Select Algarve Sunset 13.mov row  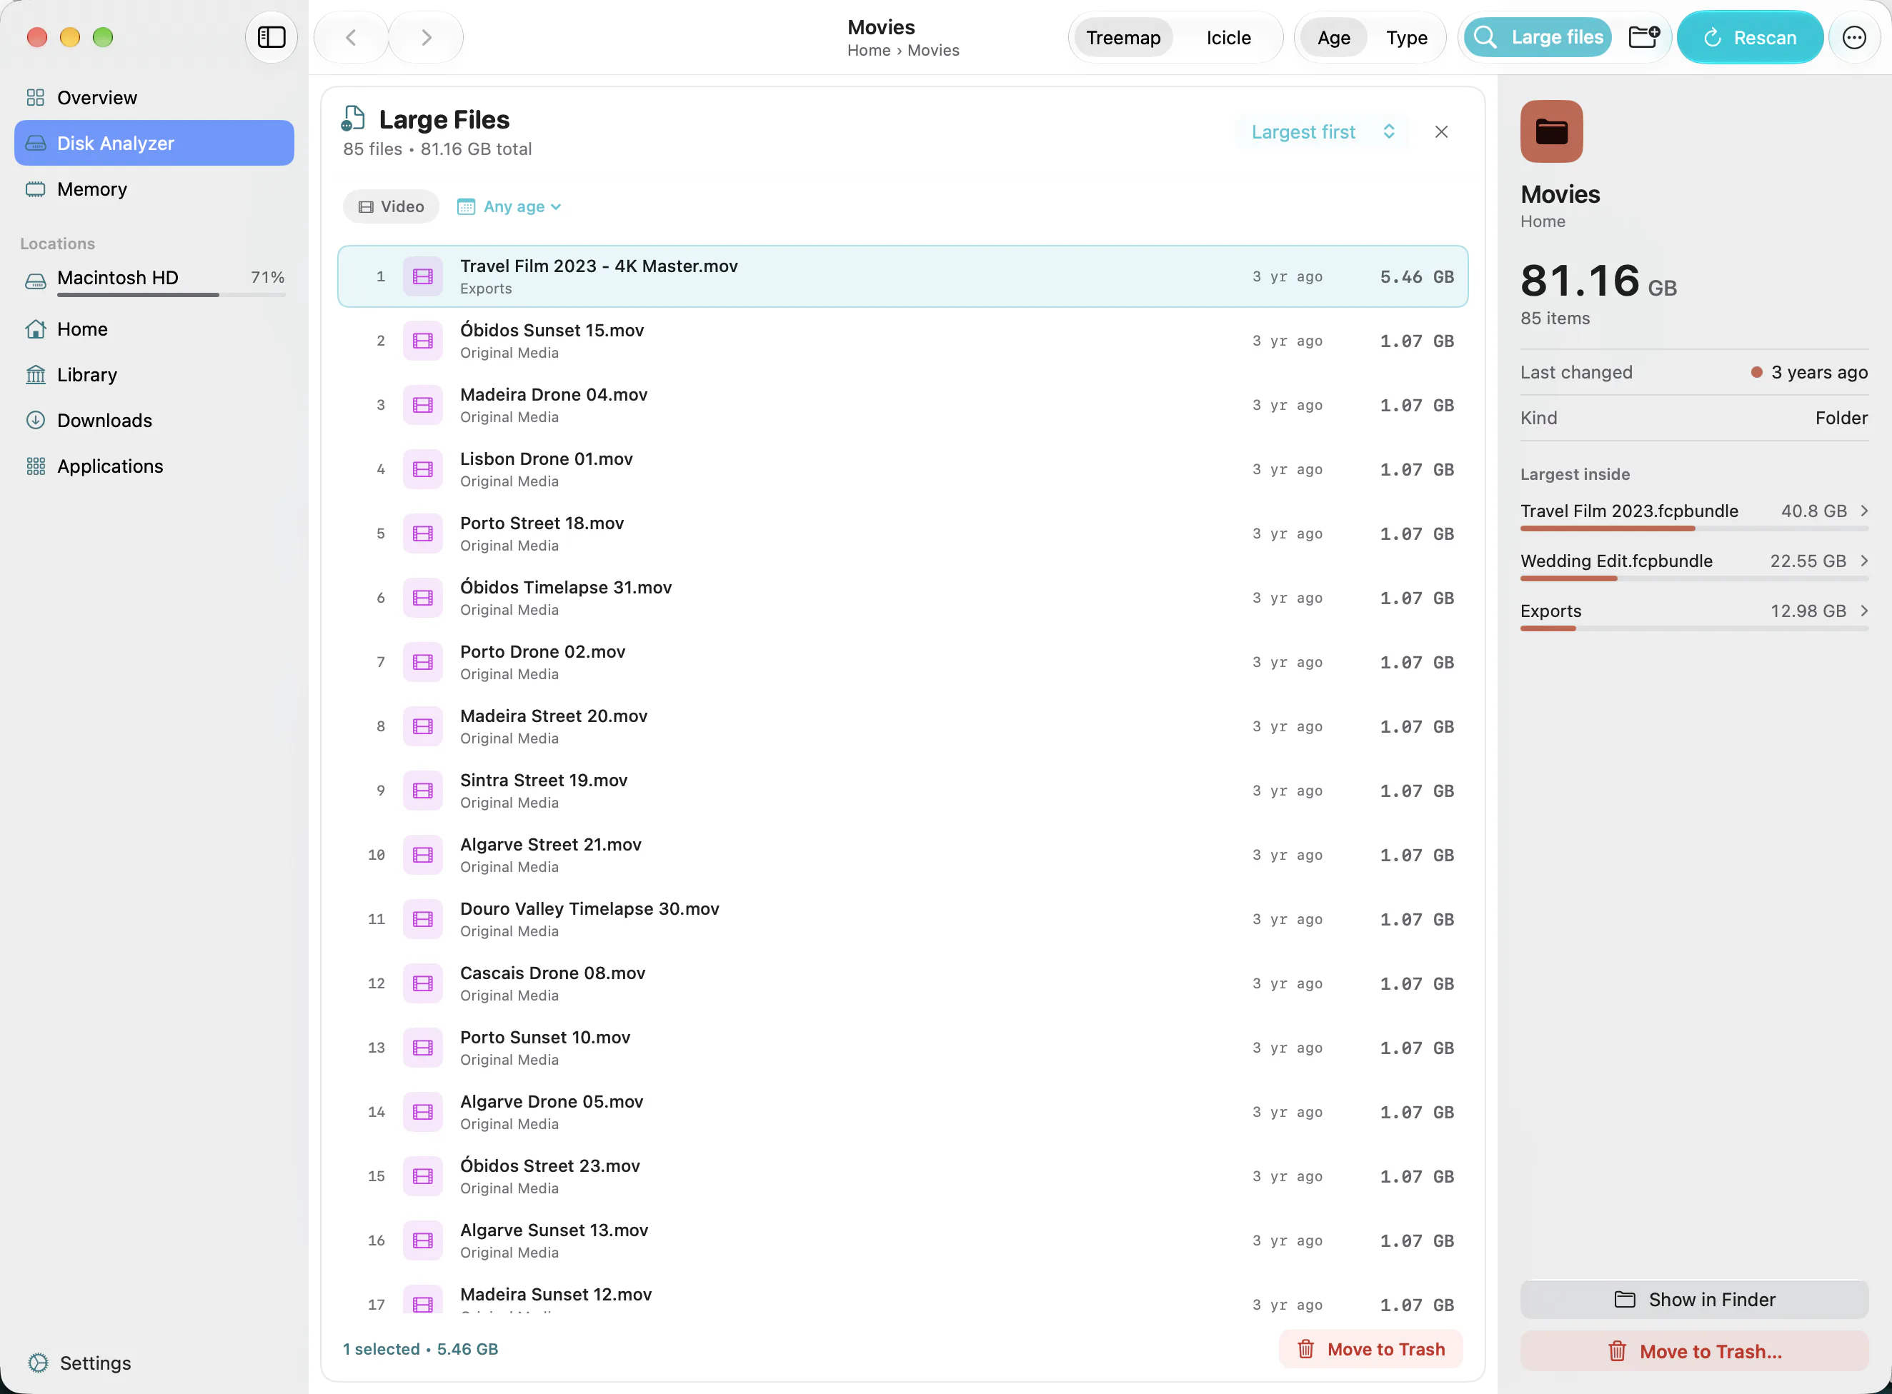coord(902,1241)
